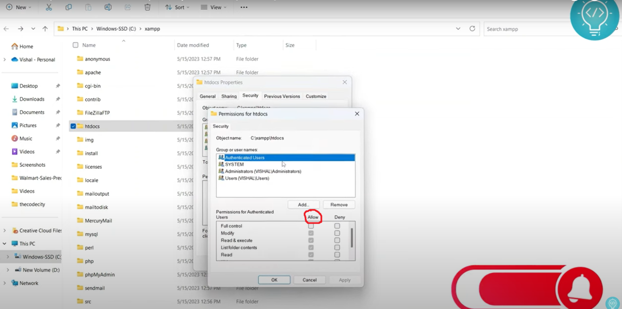Viewport: 622px width, 309px height.
Task: Check the Deny checkbox for Modify permission
Action: click(x=337, y=233)
